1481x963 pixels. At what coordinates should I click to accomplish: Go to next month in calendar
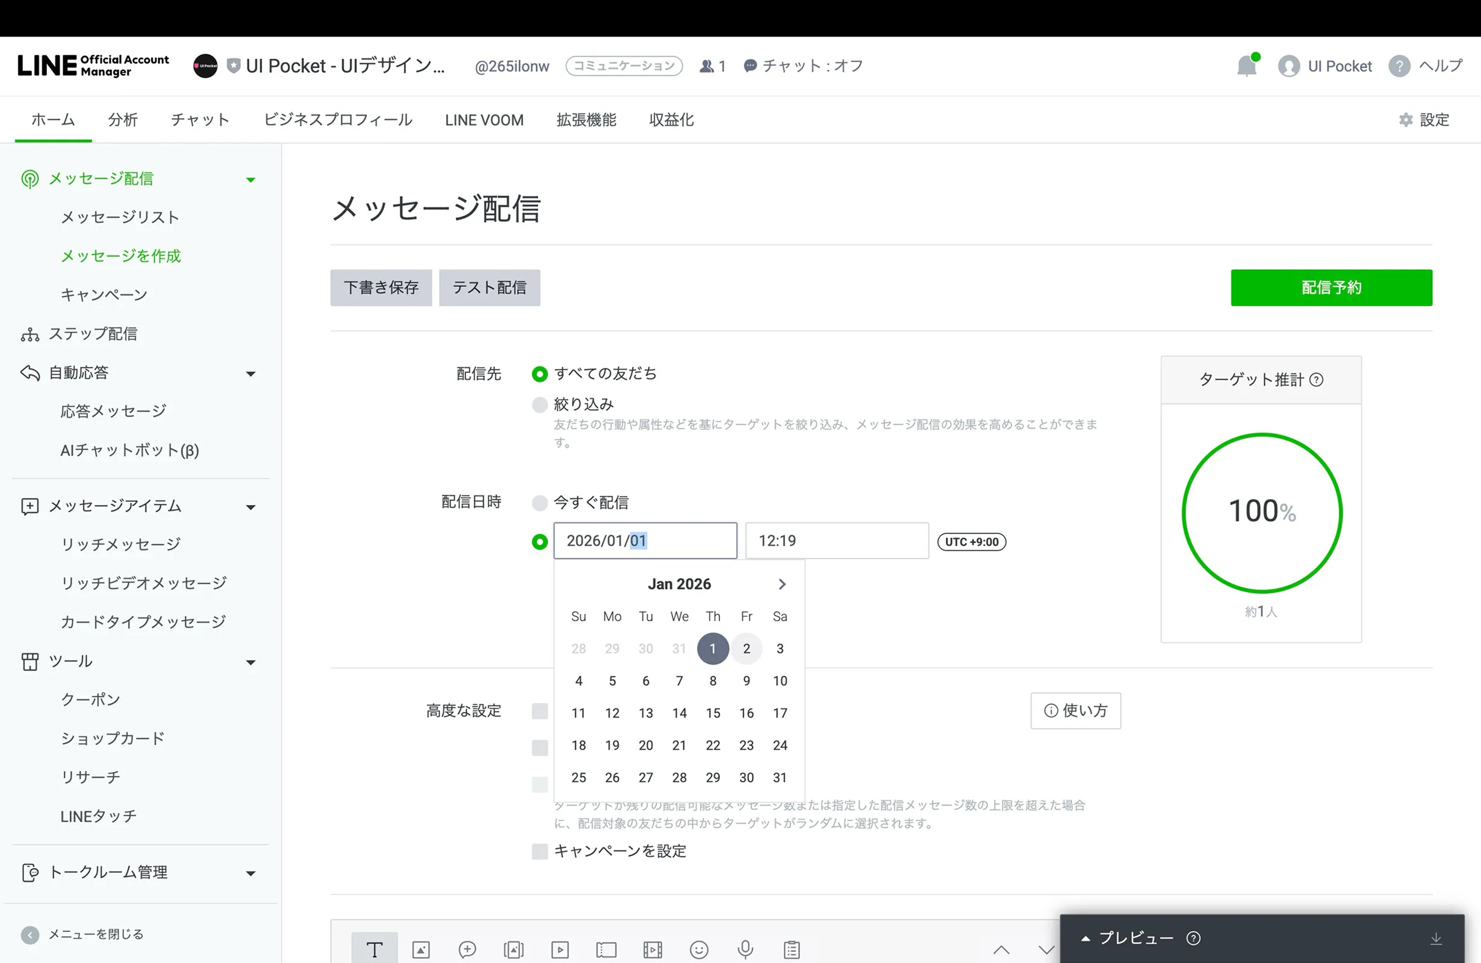click(782, 584)
